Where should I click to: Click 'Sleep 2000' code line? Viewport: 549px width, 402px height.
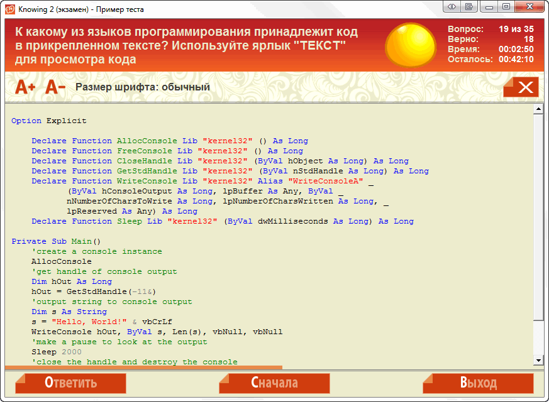57,352
